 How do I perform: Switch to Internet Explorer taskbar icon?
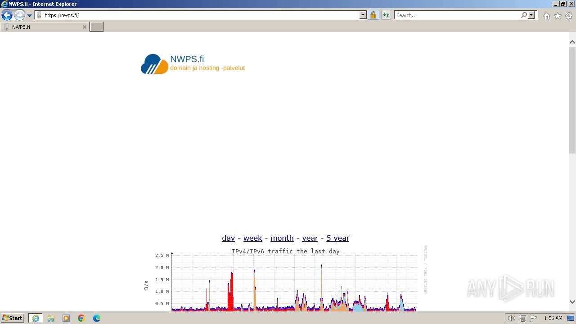click(36, 318)
